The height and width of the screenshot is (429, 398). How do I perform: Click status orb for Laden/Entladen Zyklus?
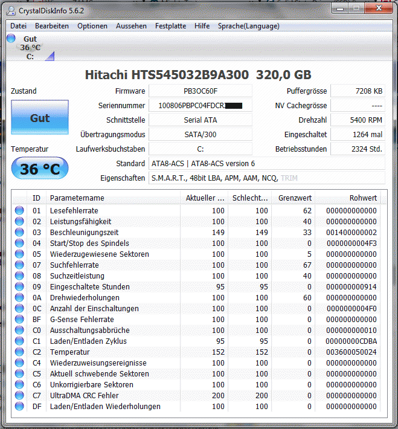tap(19, 341)
